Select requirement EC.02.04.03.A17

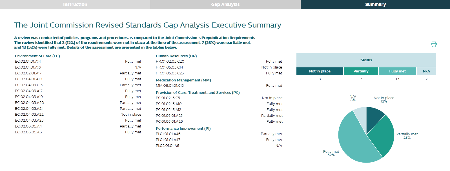29,91
